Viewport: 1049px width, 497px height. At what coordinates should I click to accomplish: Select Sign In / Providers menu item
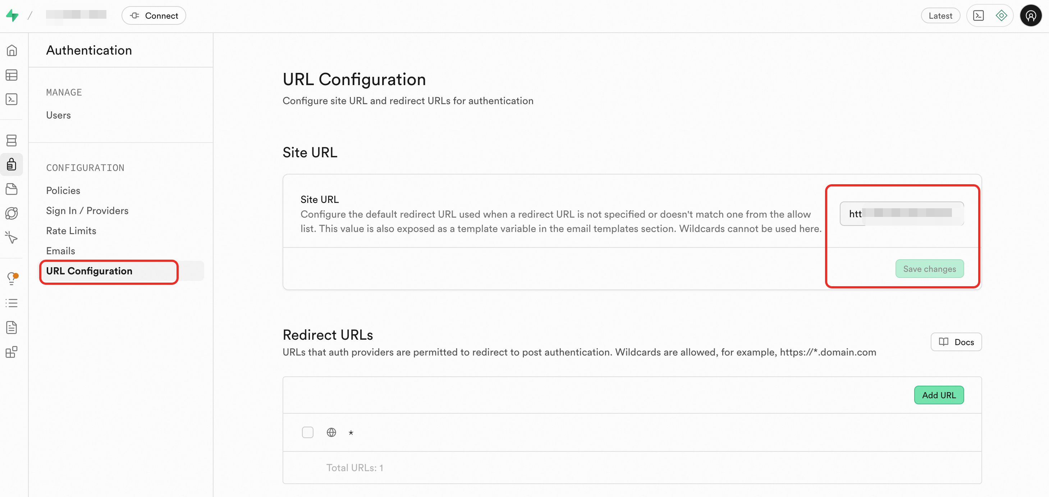pos(87,211)
